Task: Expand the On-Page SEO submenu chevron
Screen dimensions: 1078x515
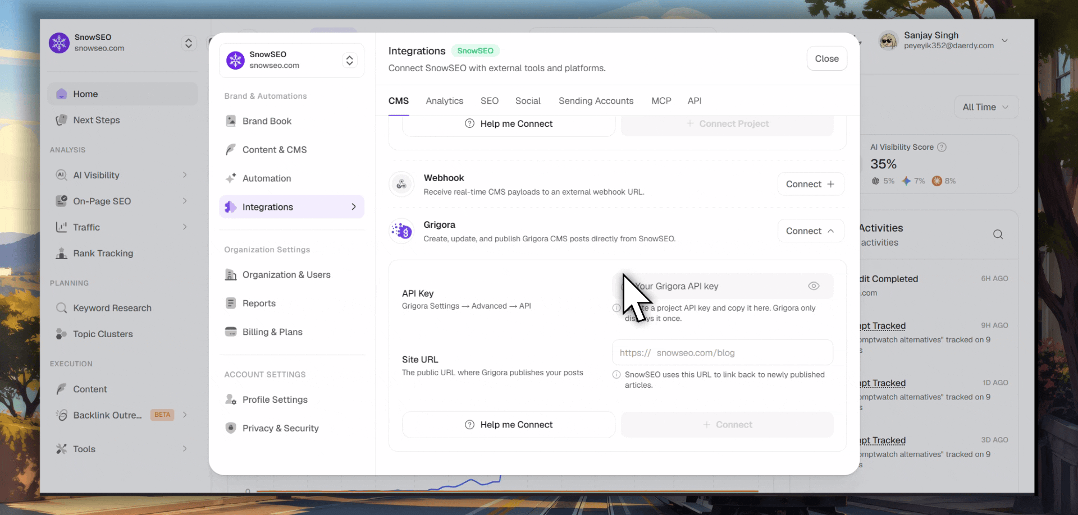Action: (185, 201)
